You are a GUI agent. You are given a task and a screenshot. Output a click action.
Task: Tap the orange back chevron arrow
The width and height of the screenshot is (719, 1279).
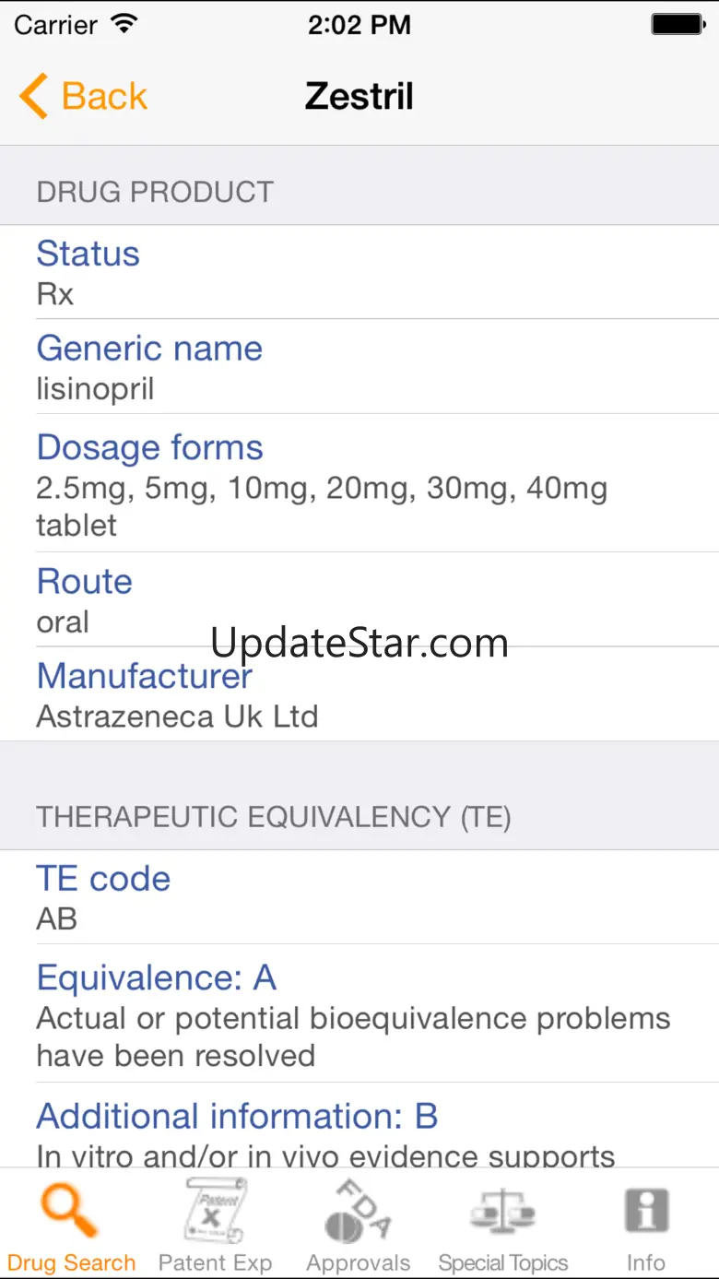tap(33, 96)
